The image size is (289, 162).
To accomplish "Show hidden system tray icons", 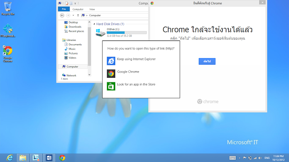I will click(240, 158).
